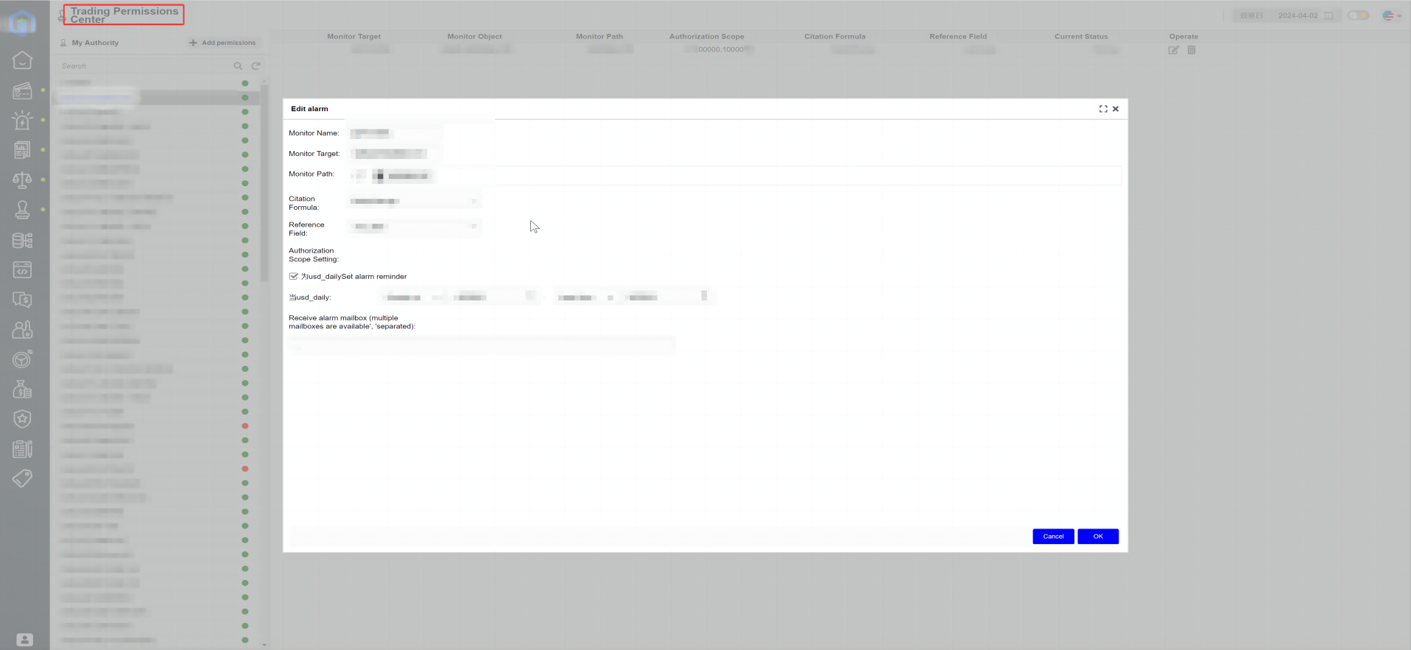The image size is (1411, 650).
Task: Click the search magnifier icon in permissions list
Action: click(x=238, y=66)
